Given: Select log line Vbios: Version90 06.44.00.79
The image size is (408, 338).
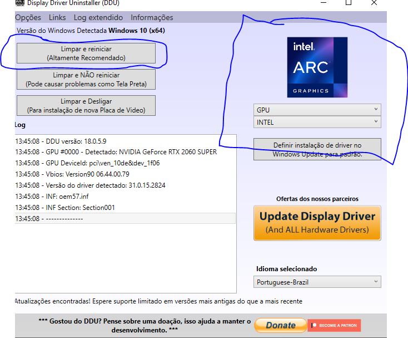Looking at the screenshot, I should (x=126, y=174).
